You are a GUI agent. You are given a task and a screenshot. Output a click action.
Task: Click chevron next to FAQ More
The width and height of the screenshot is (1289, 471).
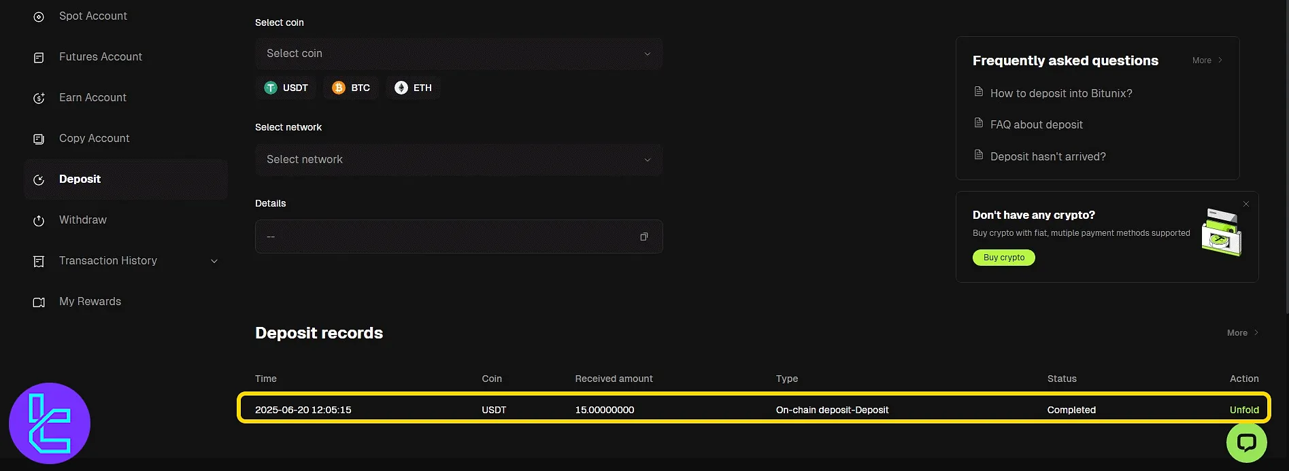[x=1220, y=60]
